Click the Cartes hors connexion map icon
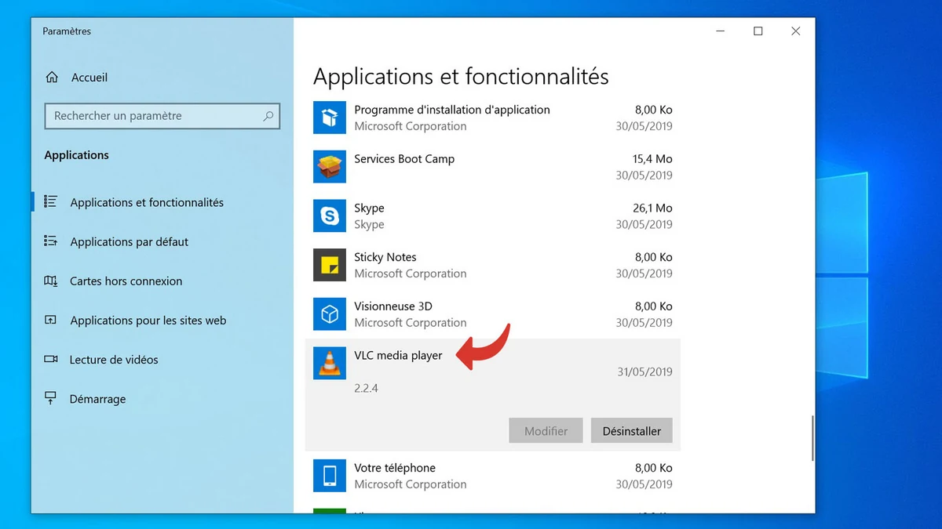The width and height of the screenshot is (942, 529). click(x=50, y=281)
